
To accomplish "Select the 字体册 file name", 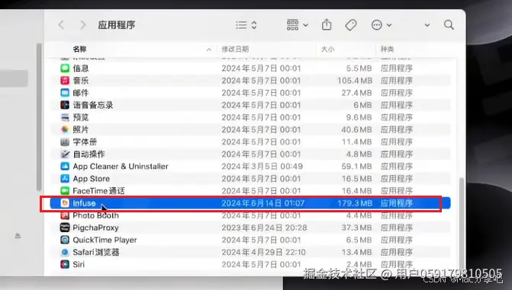I will click(x=85, y=142).
